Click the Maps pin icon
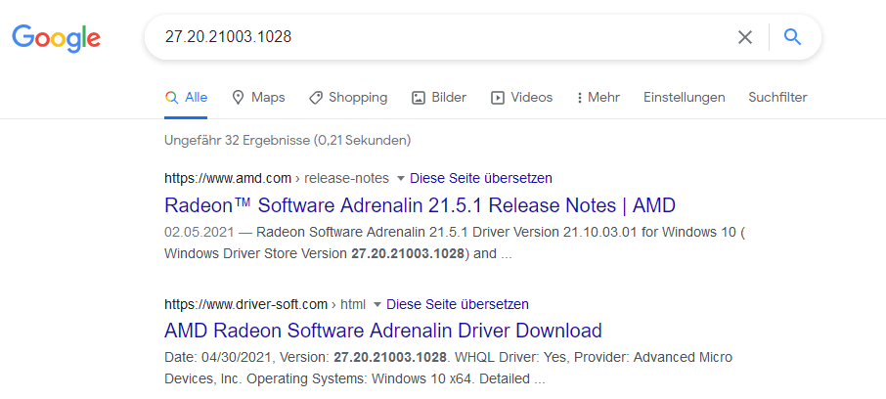Image resolution: width=886 pixels, height=399 pixels. tap(238, 98)
